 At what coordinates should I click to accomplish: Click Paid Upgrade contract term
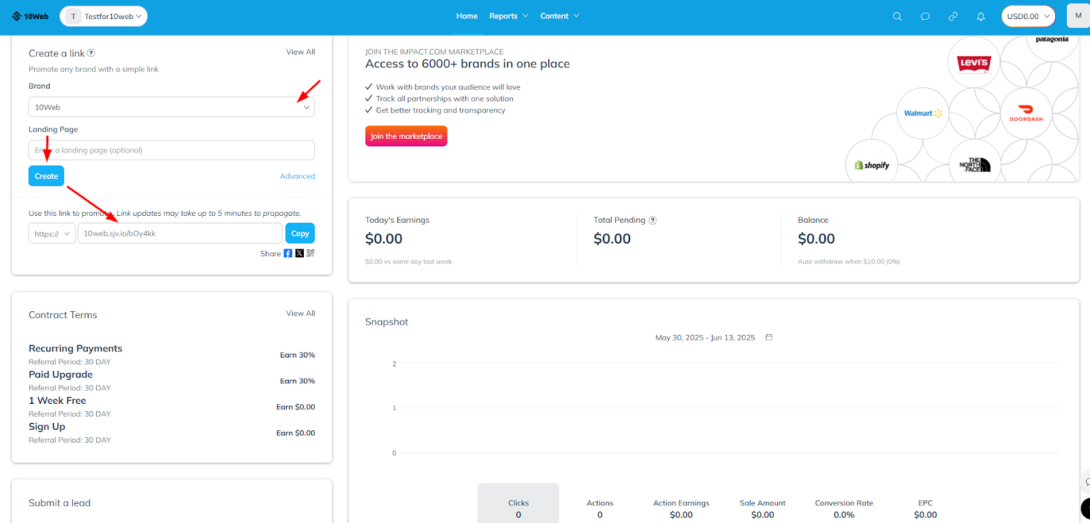coord(61,375)
